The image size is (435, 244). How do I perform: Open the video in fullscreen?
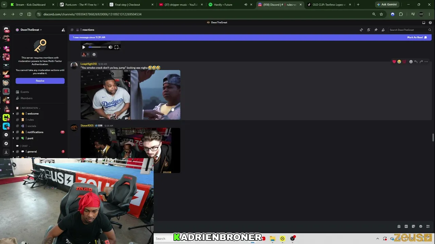pyautogui.click(x=117, y=47)
